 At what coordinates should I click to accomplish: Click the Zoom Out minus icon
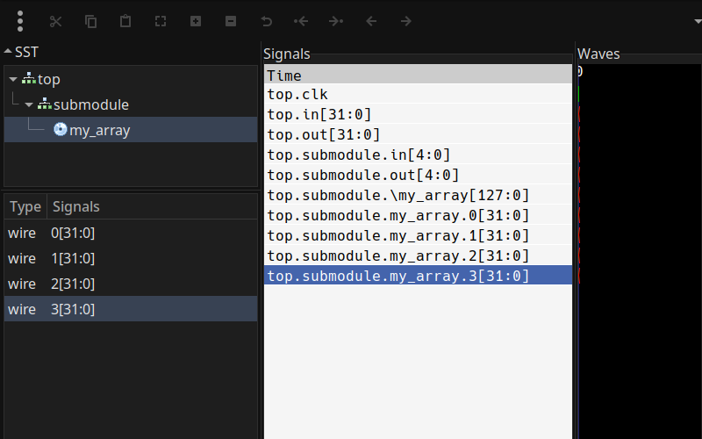point(231,21)
